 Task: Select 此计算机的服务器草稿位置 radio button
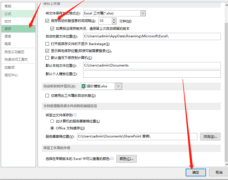52,121
